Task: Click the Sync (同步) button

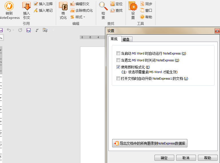Action: (146, 4)
